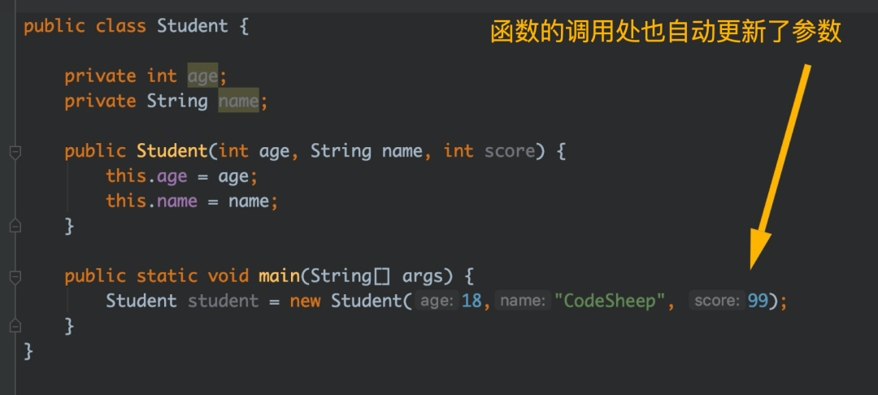
Task: Click the unused 'score' constructor parameter
Action: (x=509, y=151)
